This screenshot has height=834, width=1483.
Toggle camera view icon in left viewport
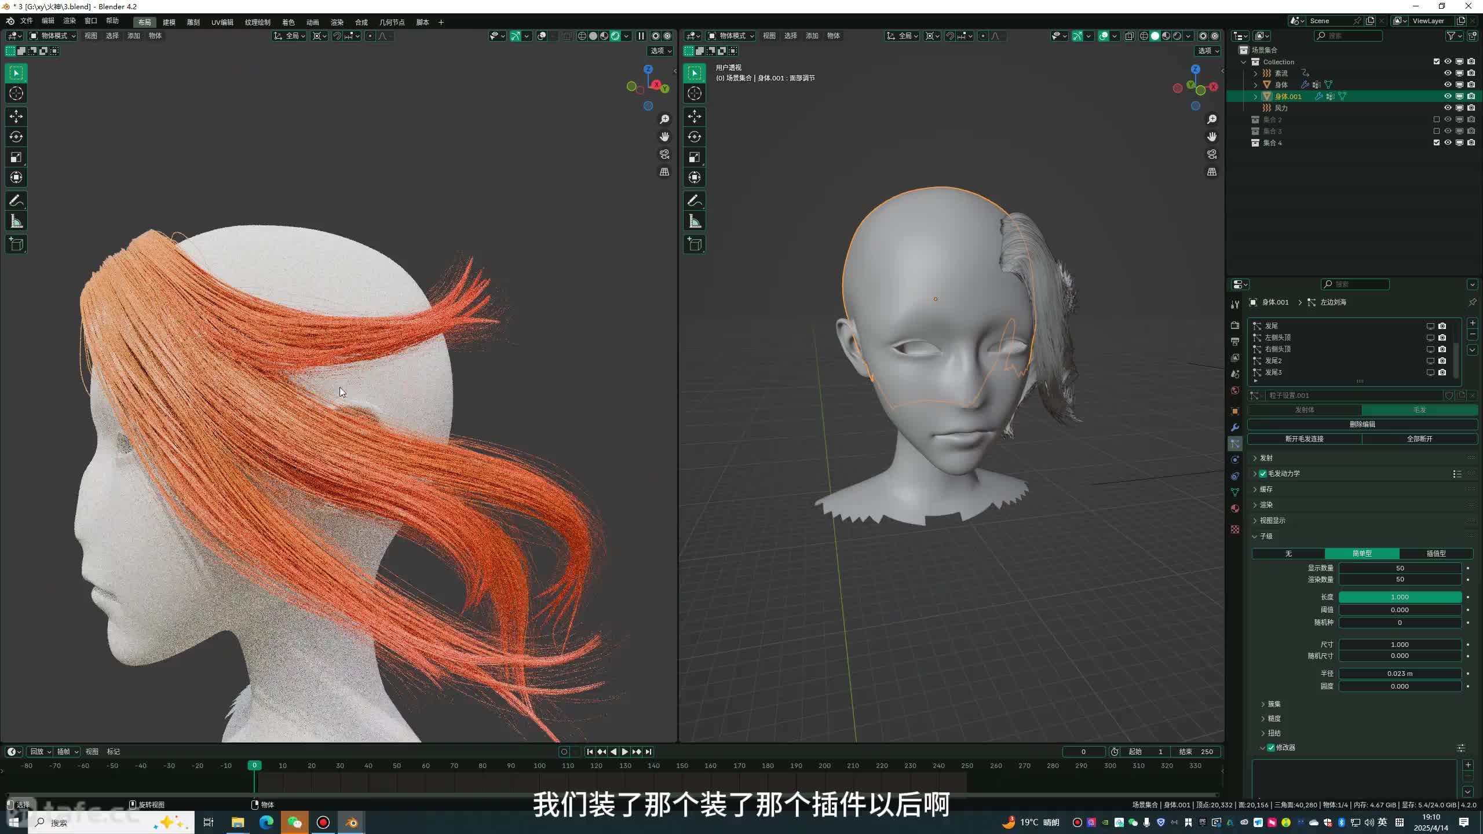664,154
